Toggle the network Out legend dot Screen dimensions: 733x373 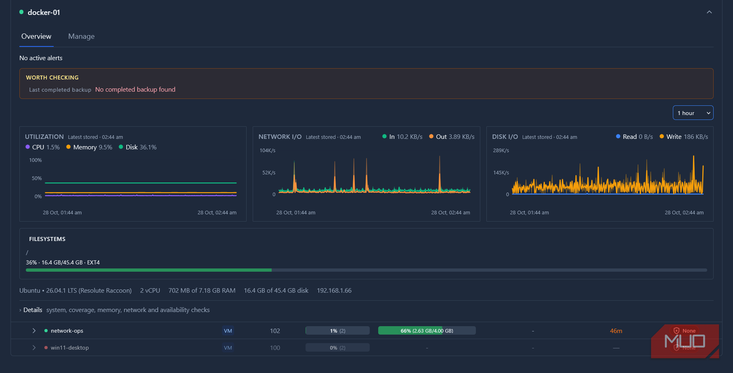pos(431,136)
